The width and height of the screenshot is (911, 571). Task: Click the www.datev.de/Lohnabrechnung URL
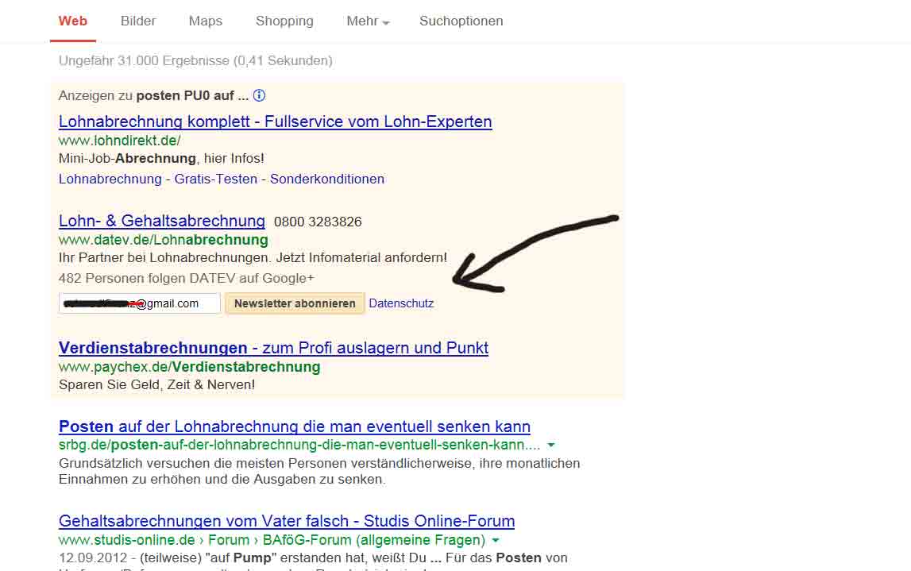(x=164, y=240)
